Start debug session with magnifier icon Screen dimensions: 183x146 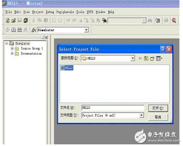coord(174,21)
